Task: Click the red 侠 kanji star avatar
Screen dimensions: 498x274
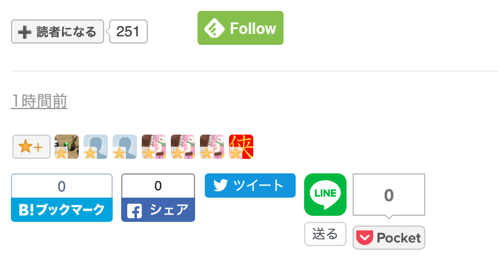Action: [241, 147]
